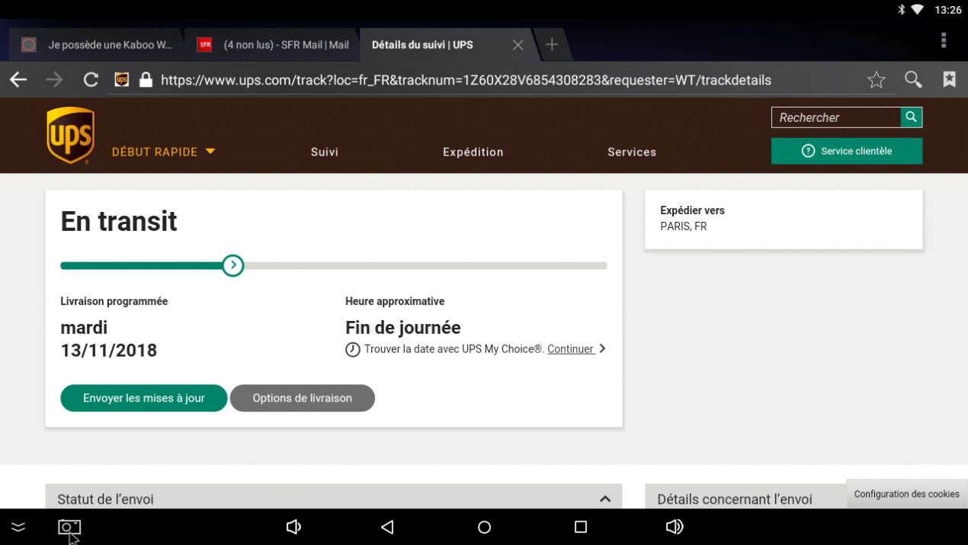The width and height of the screenshot is (968, 545).
Task: Click the mardi 13/11/2018 delivery date
Action: (x=109, y=339)
